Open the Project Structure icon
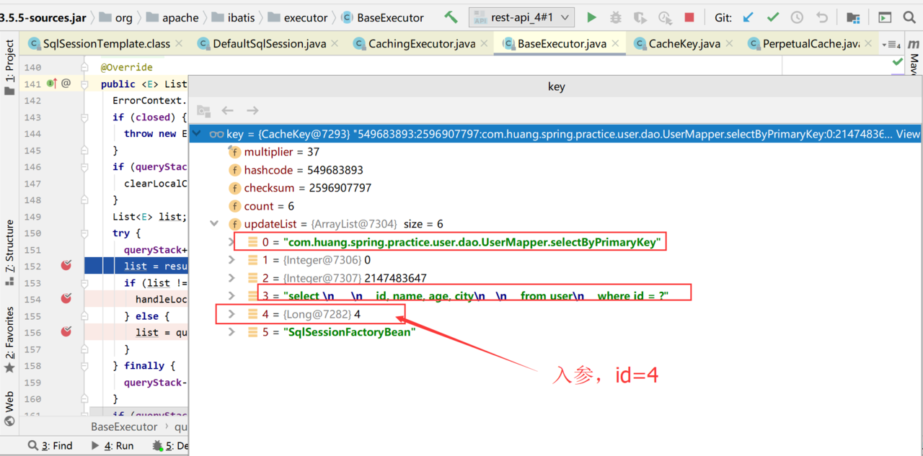 point(853,17)
